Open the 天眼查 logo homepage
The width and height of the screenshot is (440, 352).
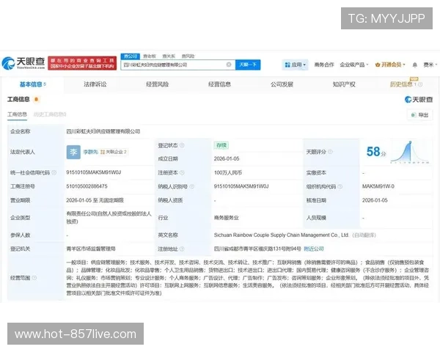tap(23, 63)
